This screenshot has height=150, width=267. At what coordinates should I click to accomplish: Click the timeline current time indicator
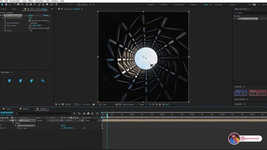[107, 115]
